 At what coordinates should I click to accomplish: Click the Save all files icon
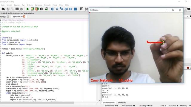point(13,9)
